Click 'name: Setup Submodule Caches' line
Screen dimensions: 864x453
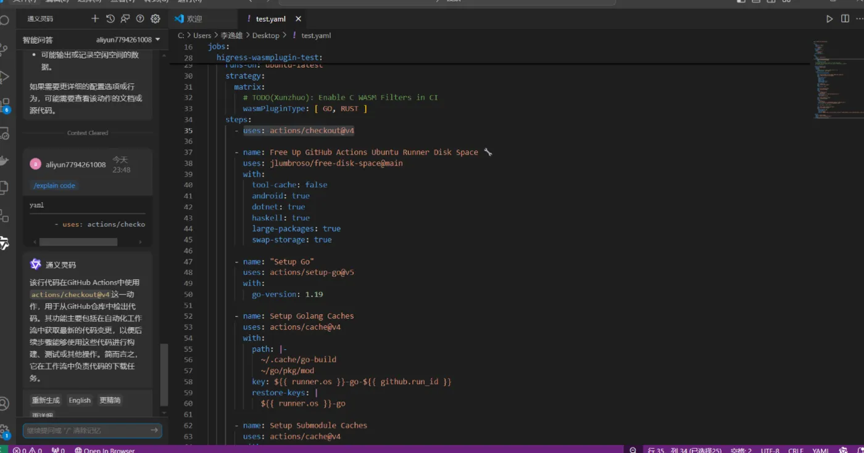305,425
